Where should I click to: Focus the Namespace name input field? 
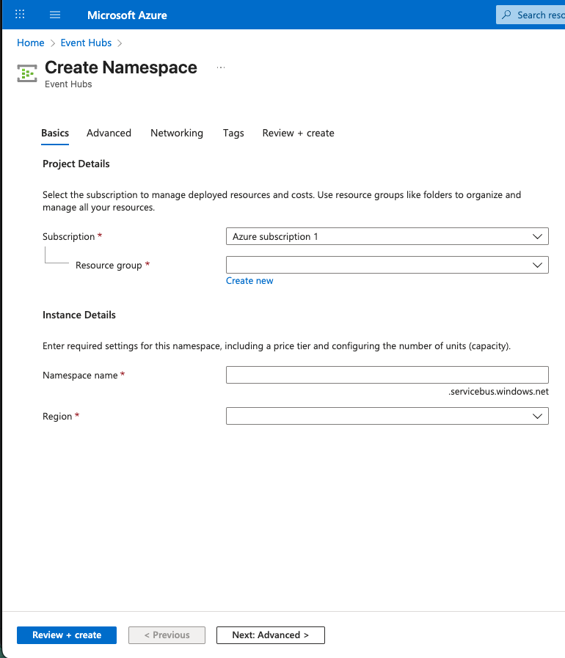click(387, 375)
